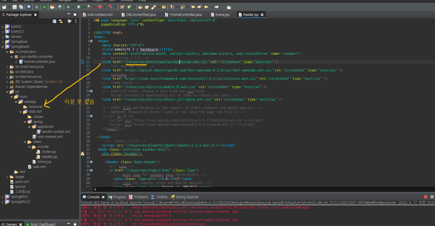Screen dimensions: 435x226
Task: Click the New Java Class icon
Action: pyautogui.click(x=129, y=7)
